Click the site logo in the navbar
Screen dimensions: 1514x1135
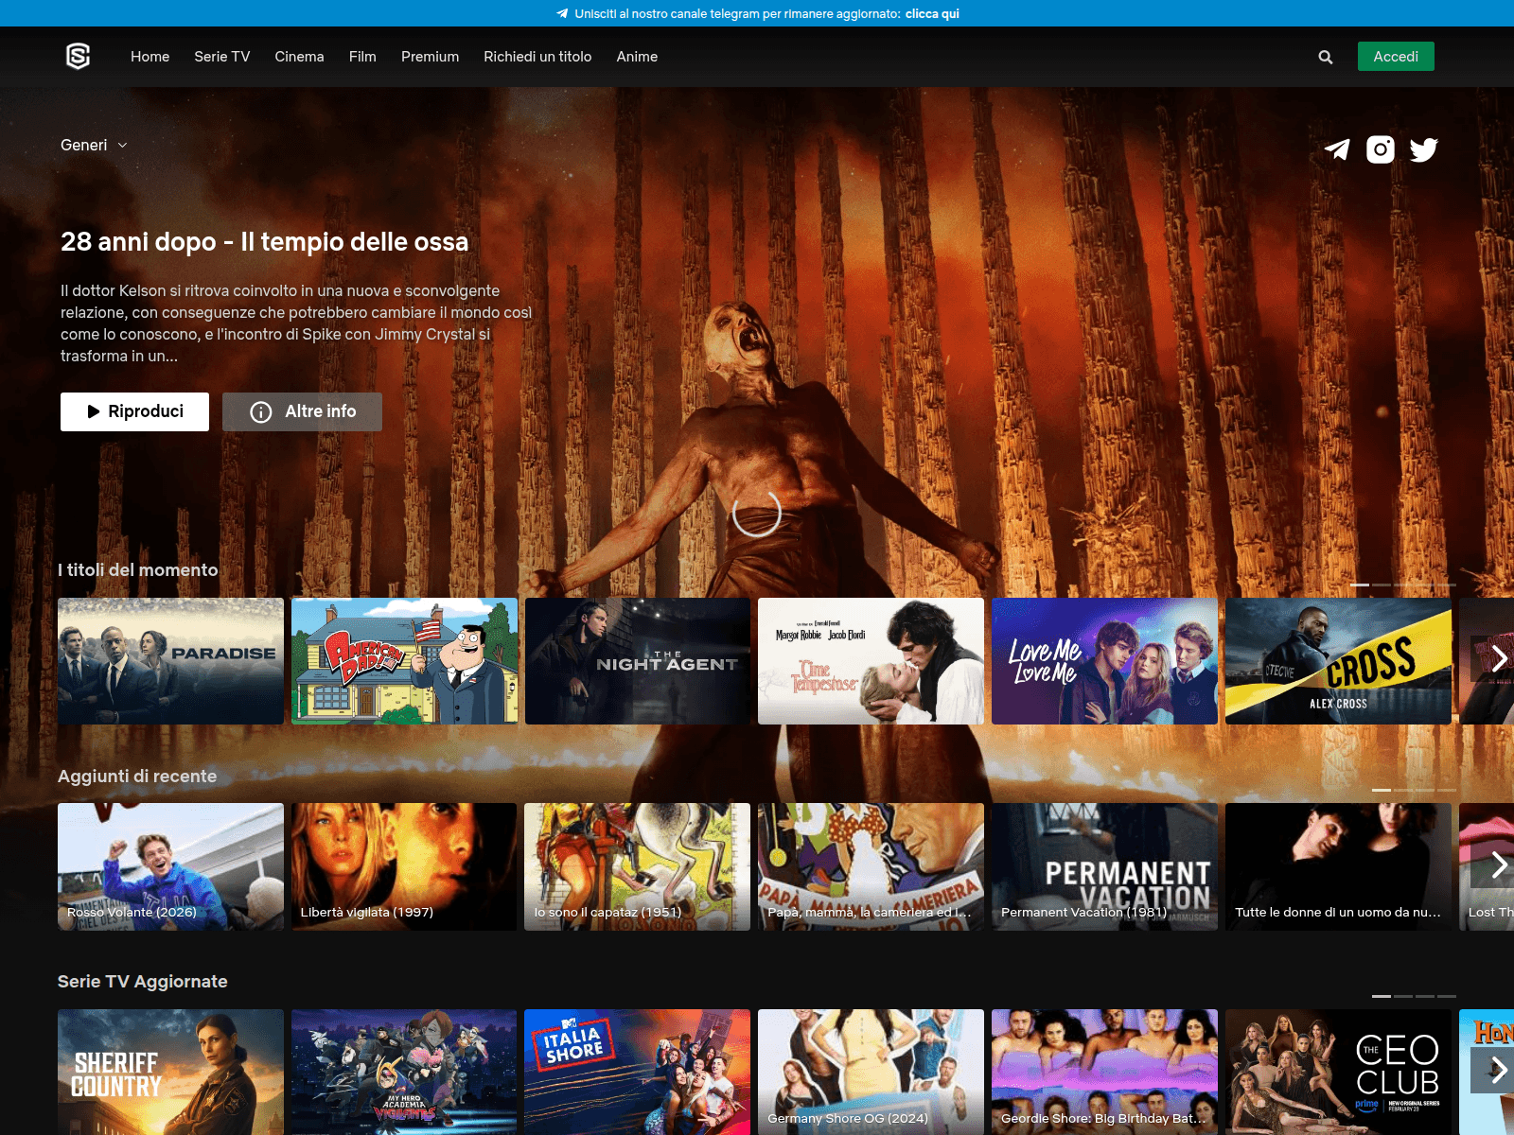(x=79, y=57)
